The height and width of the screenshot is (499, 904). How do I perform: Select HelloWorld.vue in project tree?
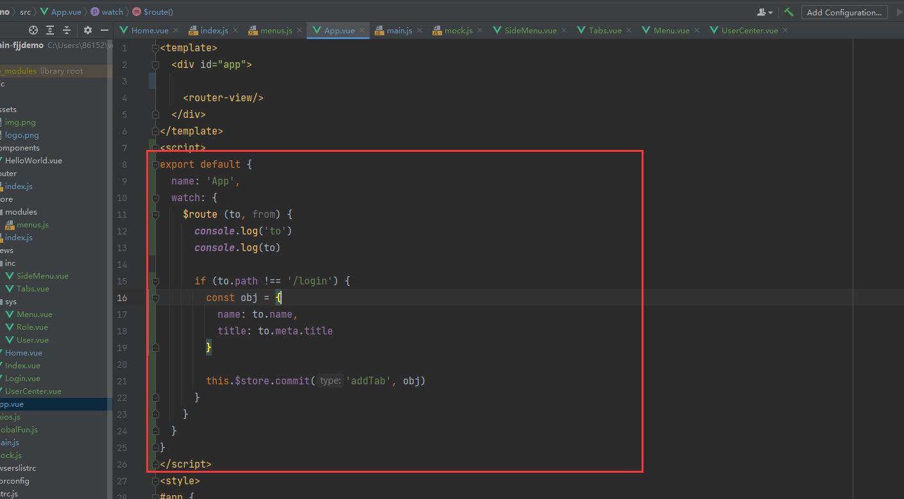(x=33, y=161)
